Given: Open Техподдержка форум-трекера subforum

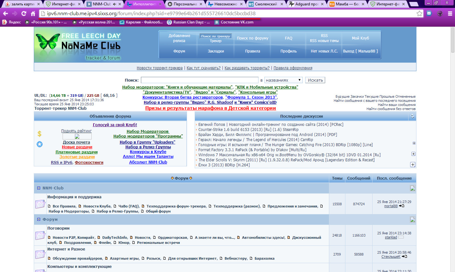Looking at the screenshot, I should pos(176,206).
